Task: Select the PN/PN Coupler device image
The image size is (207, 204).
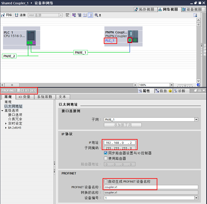Action: 133,34
